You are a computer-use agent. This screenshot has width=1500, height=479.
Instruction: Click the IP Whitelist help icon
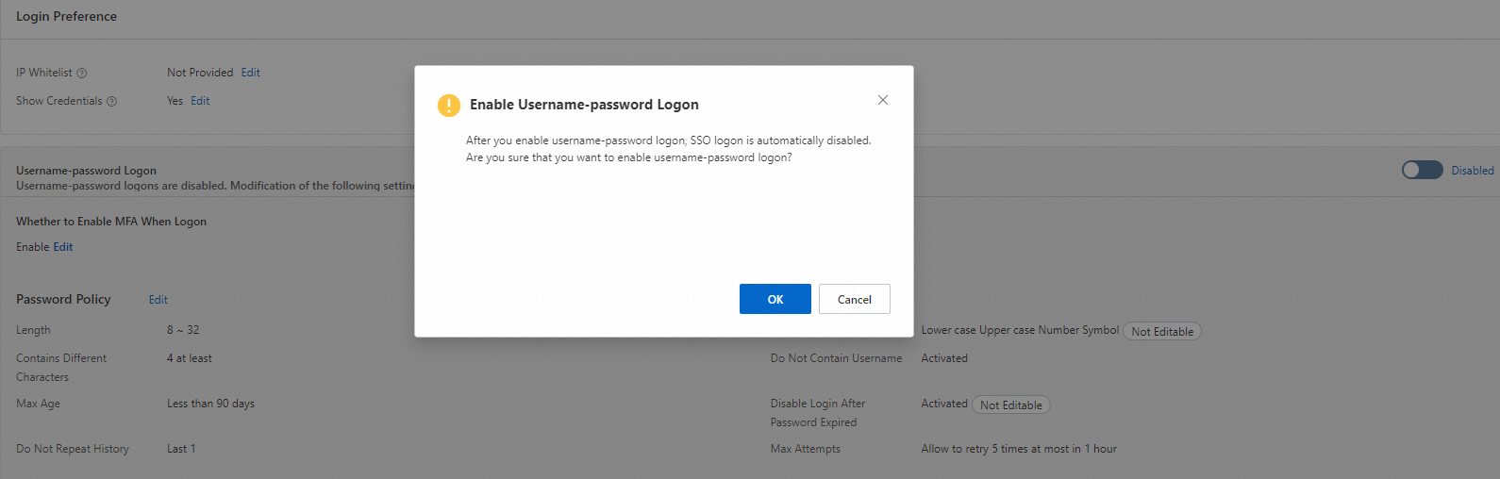coord(81,74)
